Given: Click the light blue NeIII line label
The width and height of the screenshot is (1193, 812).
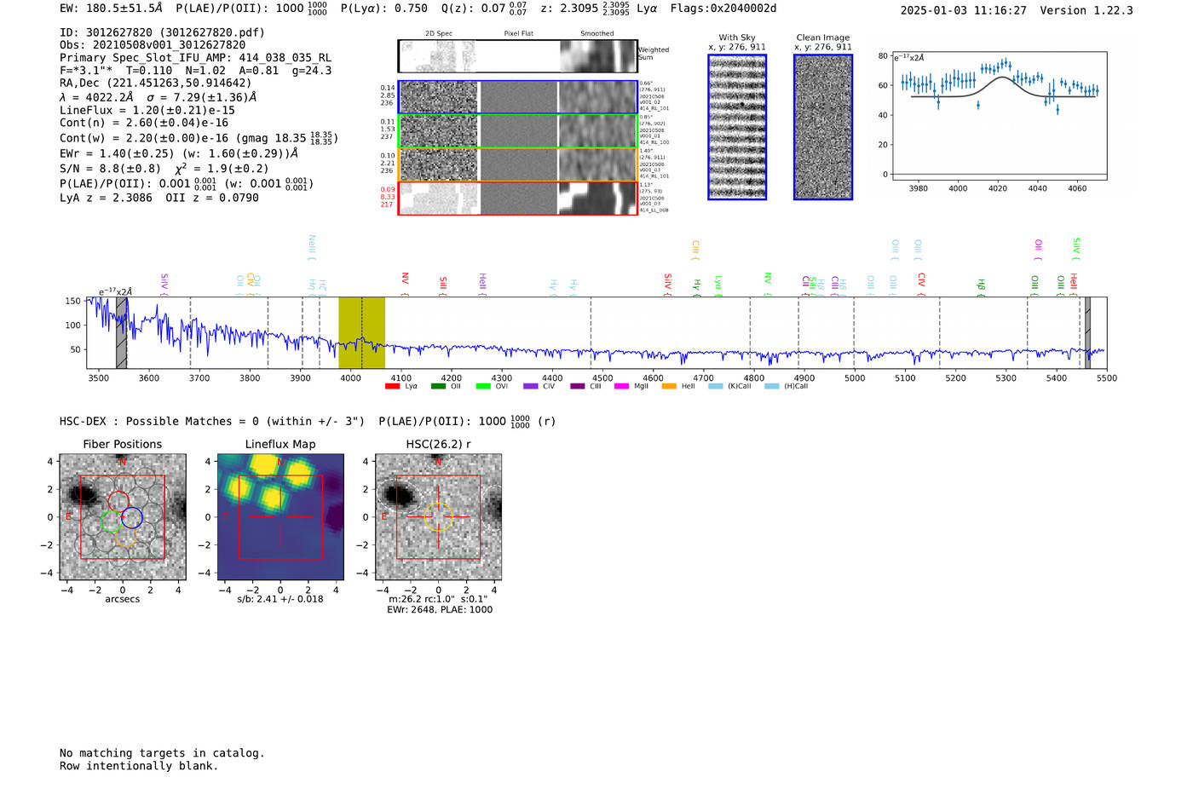Looking at the screenshot, I should pyautogui.click(x=312, y=247).
